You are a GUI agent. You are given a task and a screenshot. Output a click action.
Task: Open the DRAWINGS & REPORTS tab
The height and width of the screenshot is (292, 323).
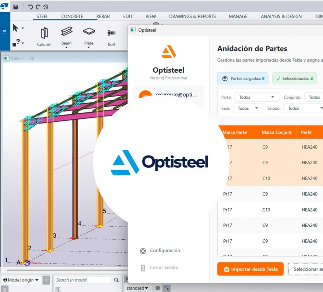tap(193, 17)
